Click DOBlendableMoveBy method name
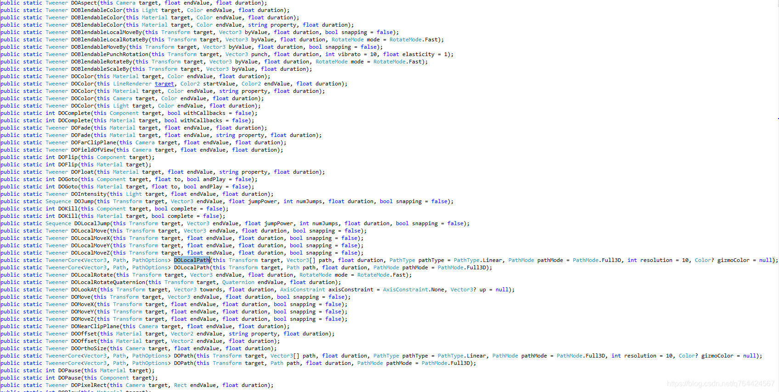The height and width of the screenshot is (392, 779). click(98, 47)
